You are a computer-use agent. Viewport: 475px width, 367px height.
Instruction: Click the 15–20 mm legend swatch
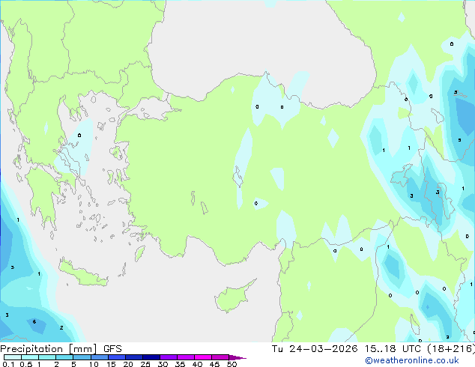[116, 357]
